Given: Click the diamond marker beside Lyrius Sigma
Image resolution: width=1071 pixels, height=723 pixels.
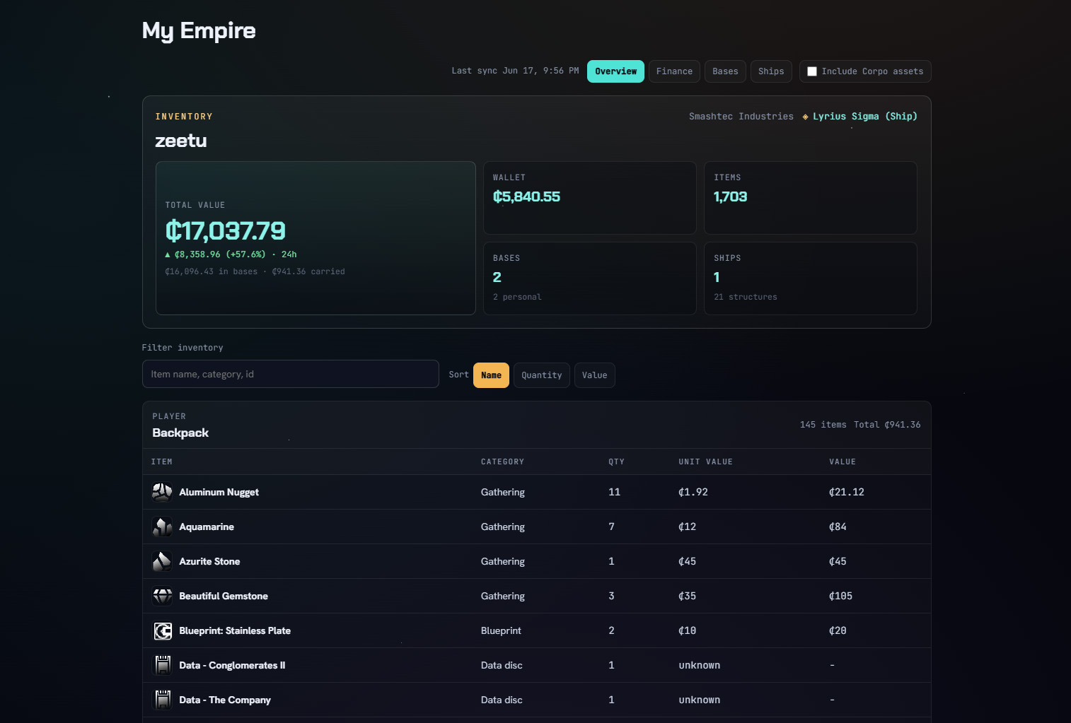Looking at the screenshot, I should 805,117.
